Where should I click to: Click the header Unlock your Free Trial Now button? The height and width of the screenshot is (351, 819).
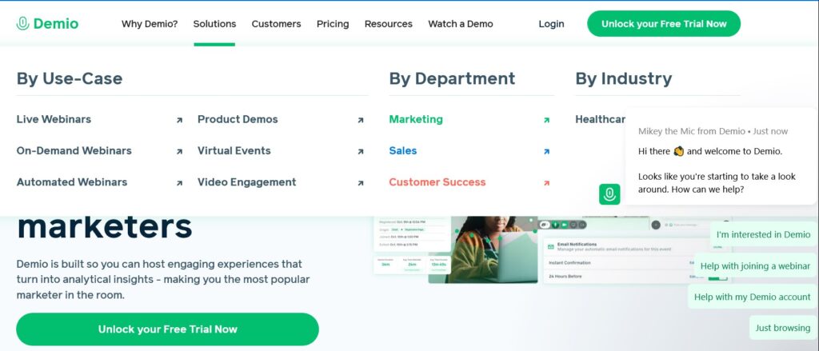tap(664, 23)
